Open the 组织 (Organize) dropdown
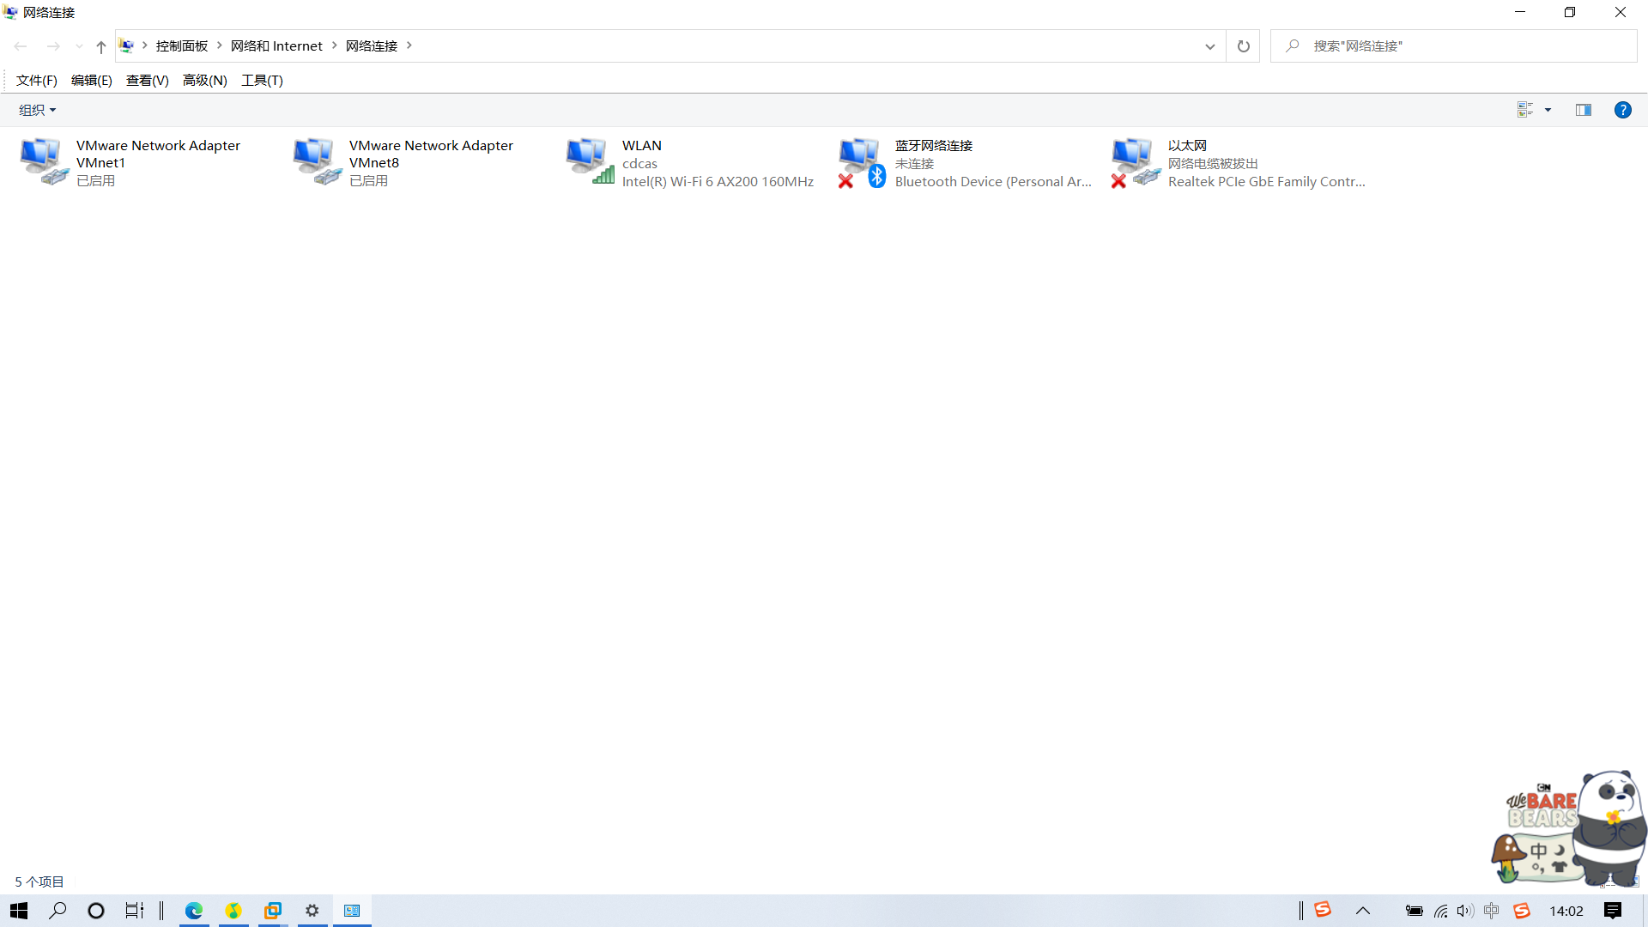 37,110
